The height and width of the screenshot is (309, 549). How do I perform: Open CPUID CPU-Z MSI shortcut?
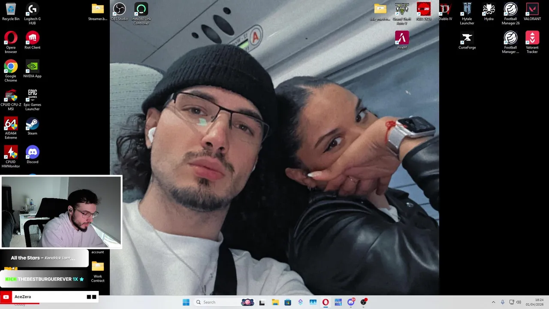[11, 100]
